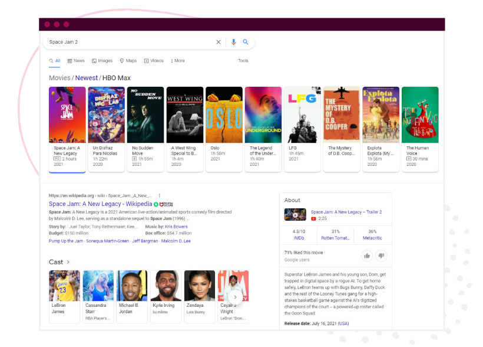Select The Legend of the Underground card
Screen dimensions: 483x347
[x=263, y=129]
